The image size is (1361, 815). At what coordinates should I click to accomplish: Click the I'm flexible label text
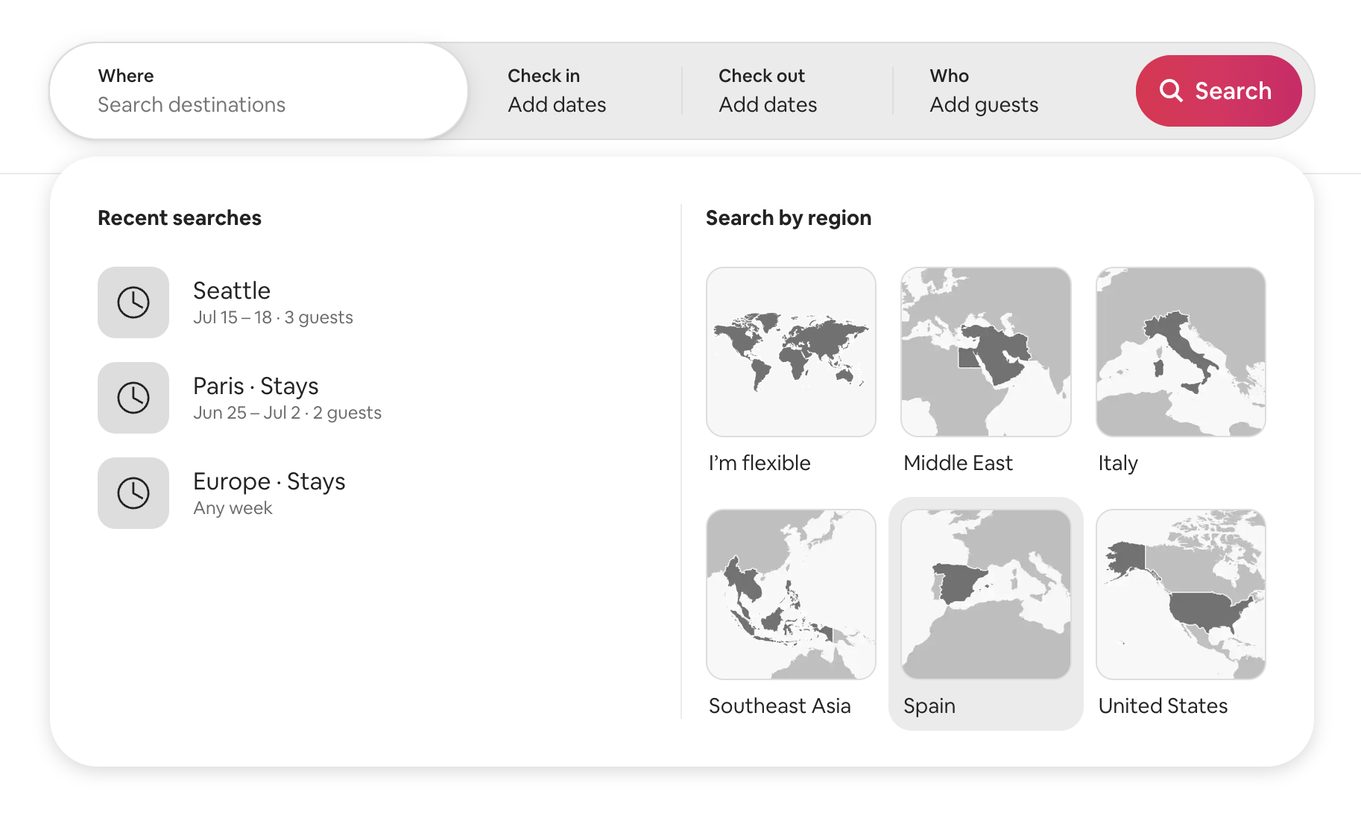point(760,463)
